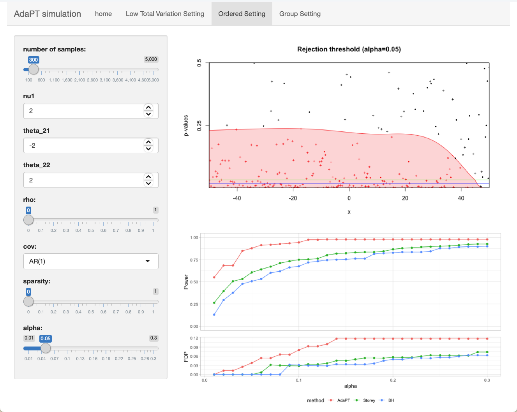
Task: Click the sparsity slider handle
Action: click(28, 301)
